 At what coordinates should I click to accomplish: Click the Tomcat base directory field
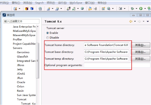tap(106, 52)
